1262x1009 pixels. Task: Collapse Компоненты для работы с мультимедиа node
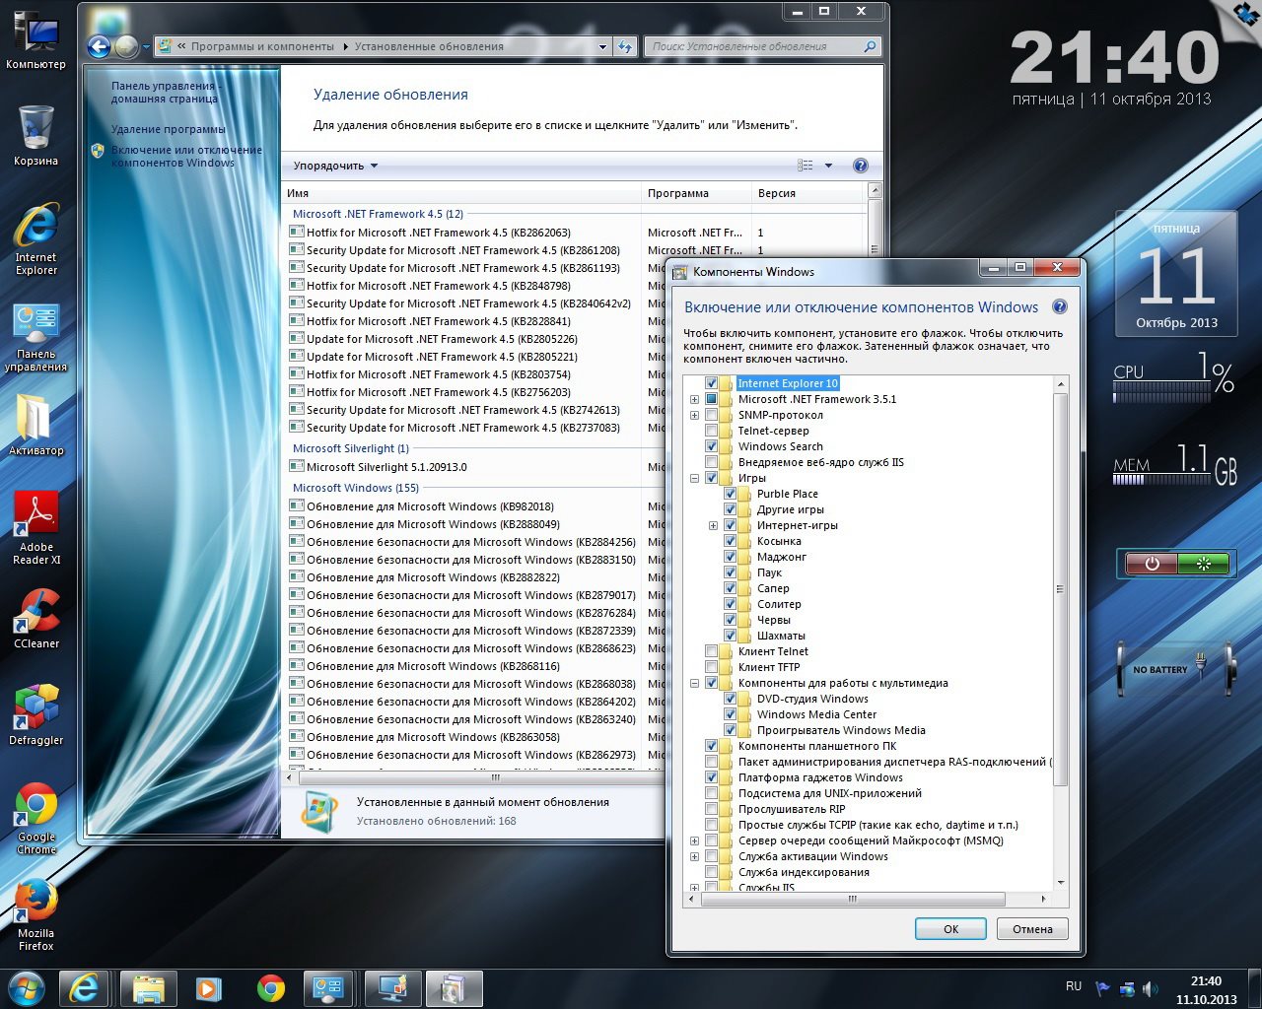pos(694,683)
